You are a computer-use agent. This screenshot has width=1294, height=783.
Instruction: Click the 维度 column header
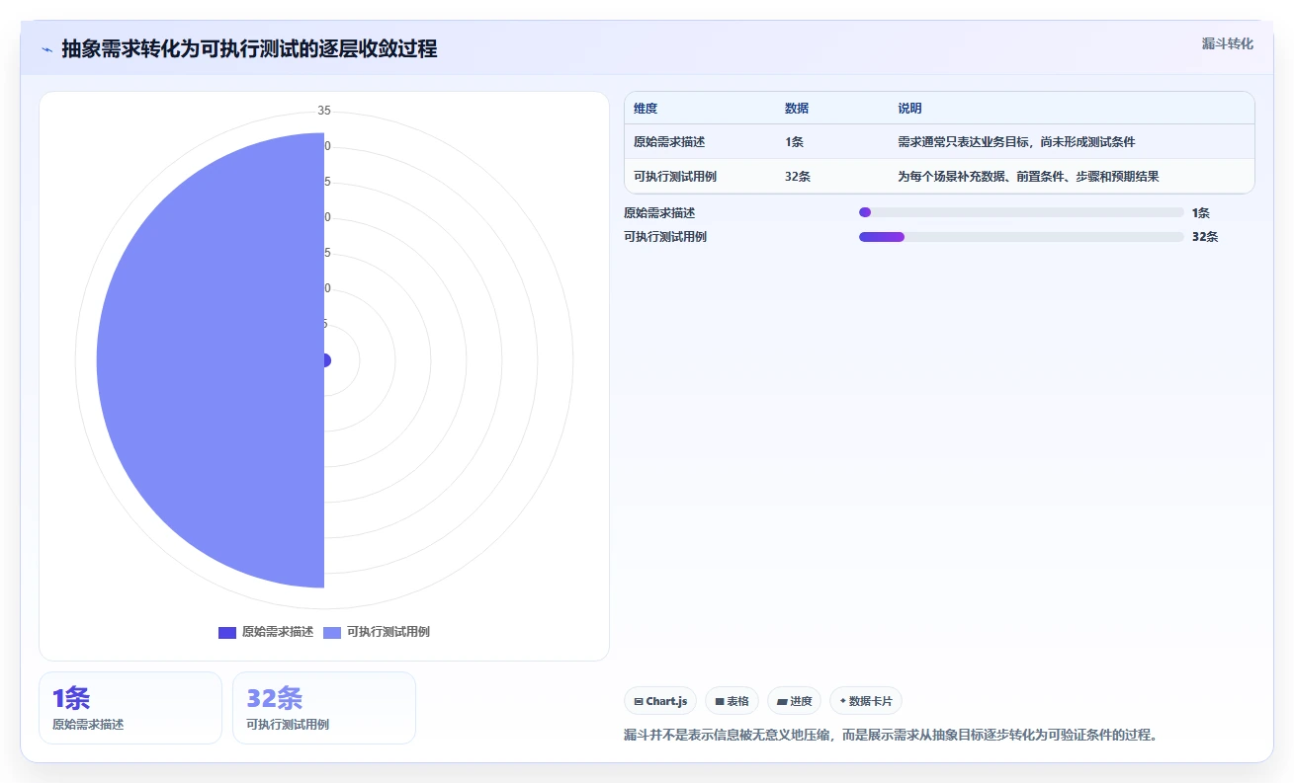click(647, 109)
